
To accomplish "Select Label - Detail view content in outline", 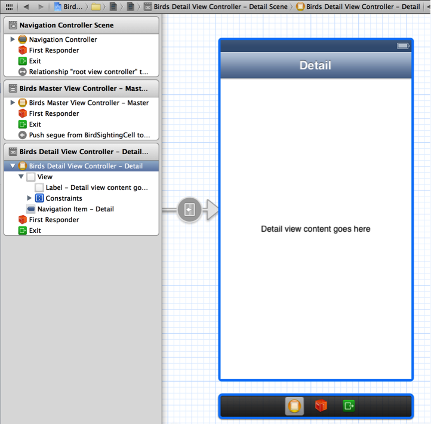I will click(x=96, y=188).
